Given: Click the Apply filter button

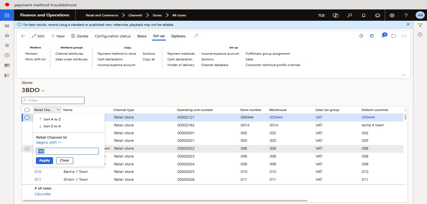Looking at the screenshot, I should [x=44, y=160].
